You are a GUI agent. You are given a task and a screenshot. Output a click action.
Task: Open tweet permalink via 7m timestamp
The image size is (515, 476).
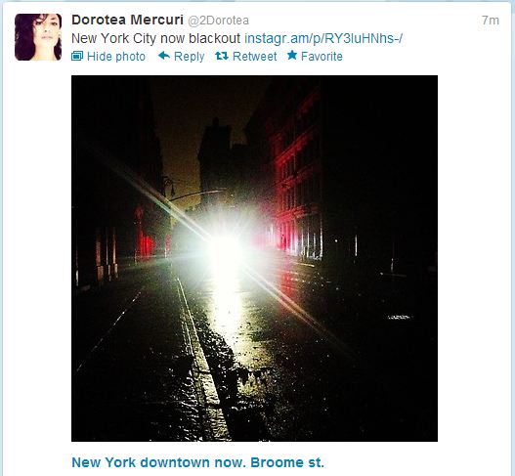[491, 21]
